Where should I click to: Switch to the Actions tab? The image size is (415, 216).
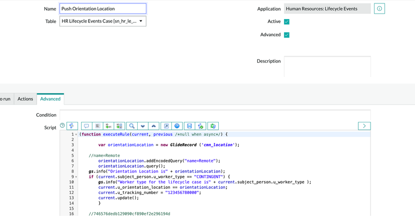tap(25, 99)
